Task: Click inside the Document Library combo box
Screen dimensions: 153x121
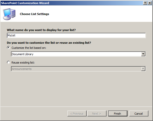Action: (x=76, y=54)
